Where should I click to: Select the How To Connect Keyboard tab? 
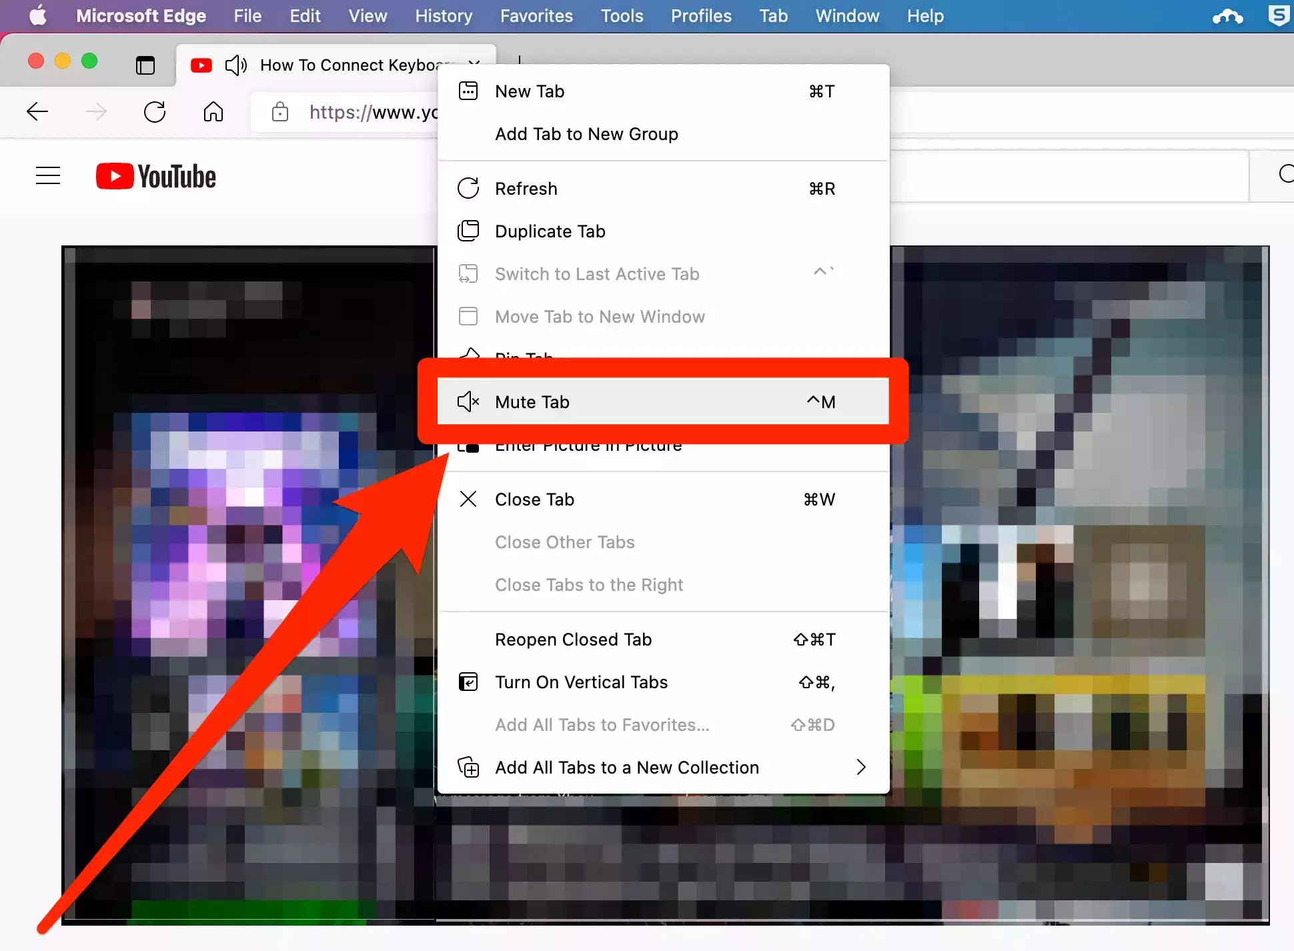pos(337,65)
